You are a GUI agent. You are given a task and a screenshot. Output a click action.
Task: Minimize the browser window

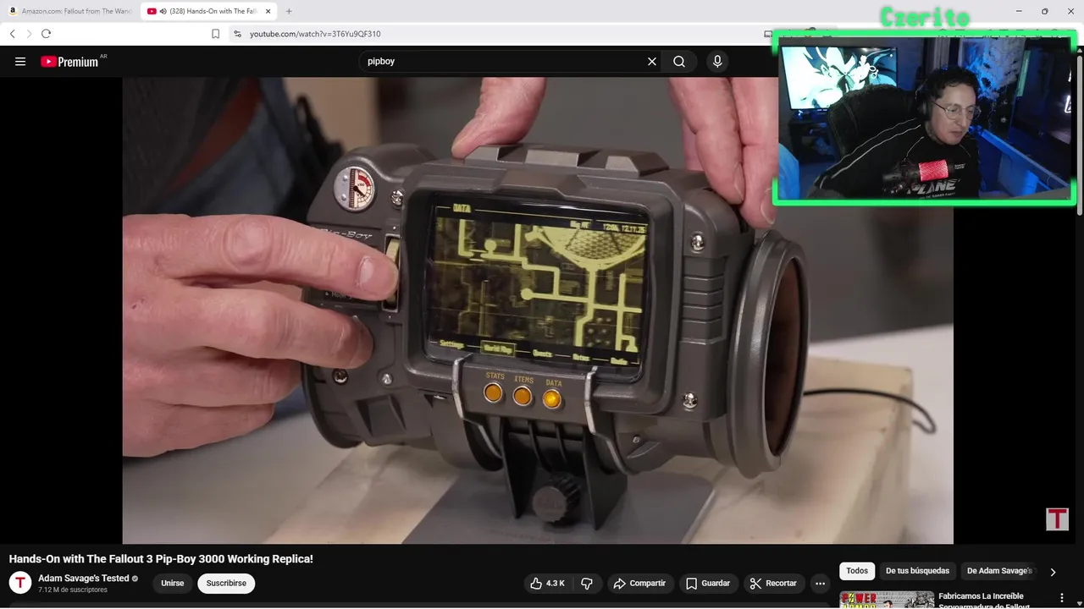point(1017,11)
